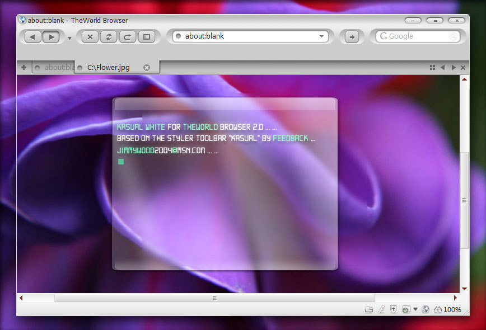Toggle the ad-block shield status bar icon
Screen dimensions: 486x330
pyautogui.click(x=393, y=309)
